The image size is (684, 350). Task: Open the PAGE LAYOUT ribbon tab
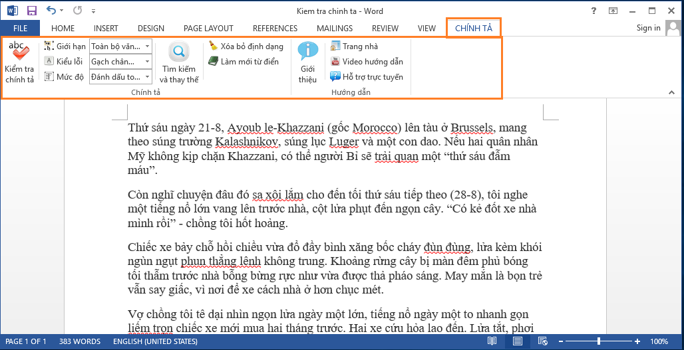point(208,28)
